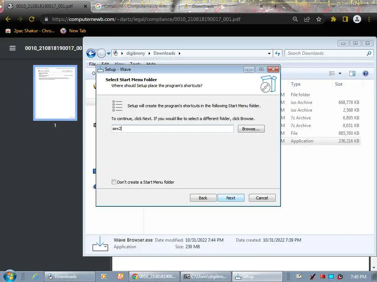The width and height of the screenshot is (377, 282).
Task: Bookmark this page with the star
Action: coord(319,19)
